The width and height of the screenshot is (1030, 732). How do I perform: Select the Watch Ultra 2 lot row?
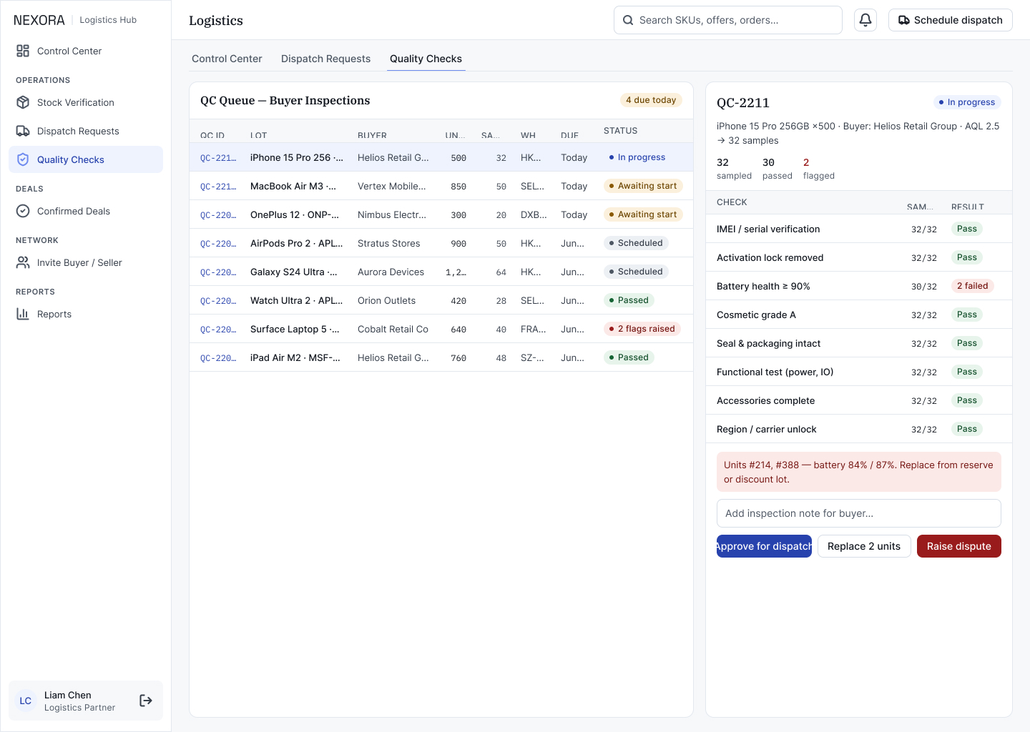(441, 300)
